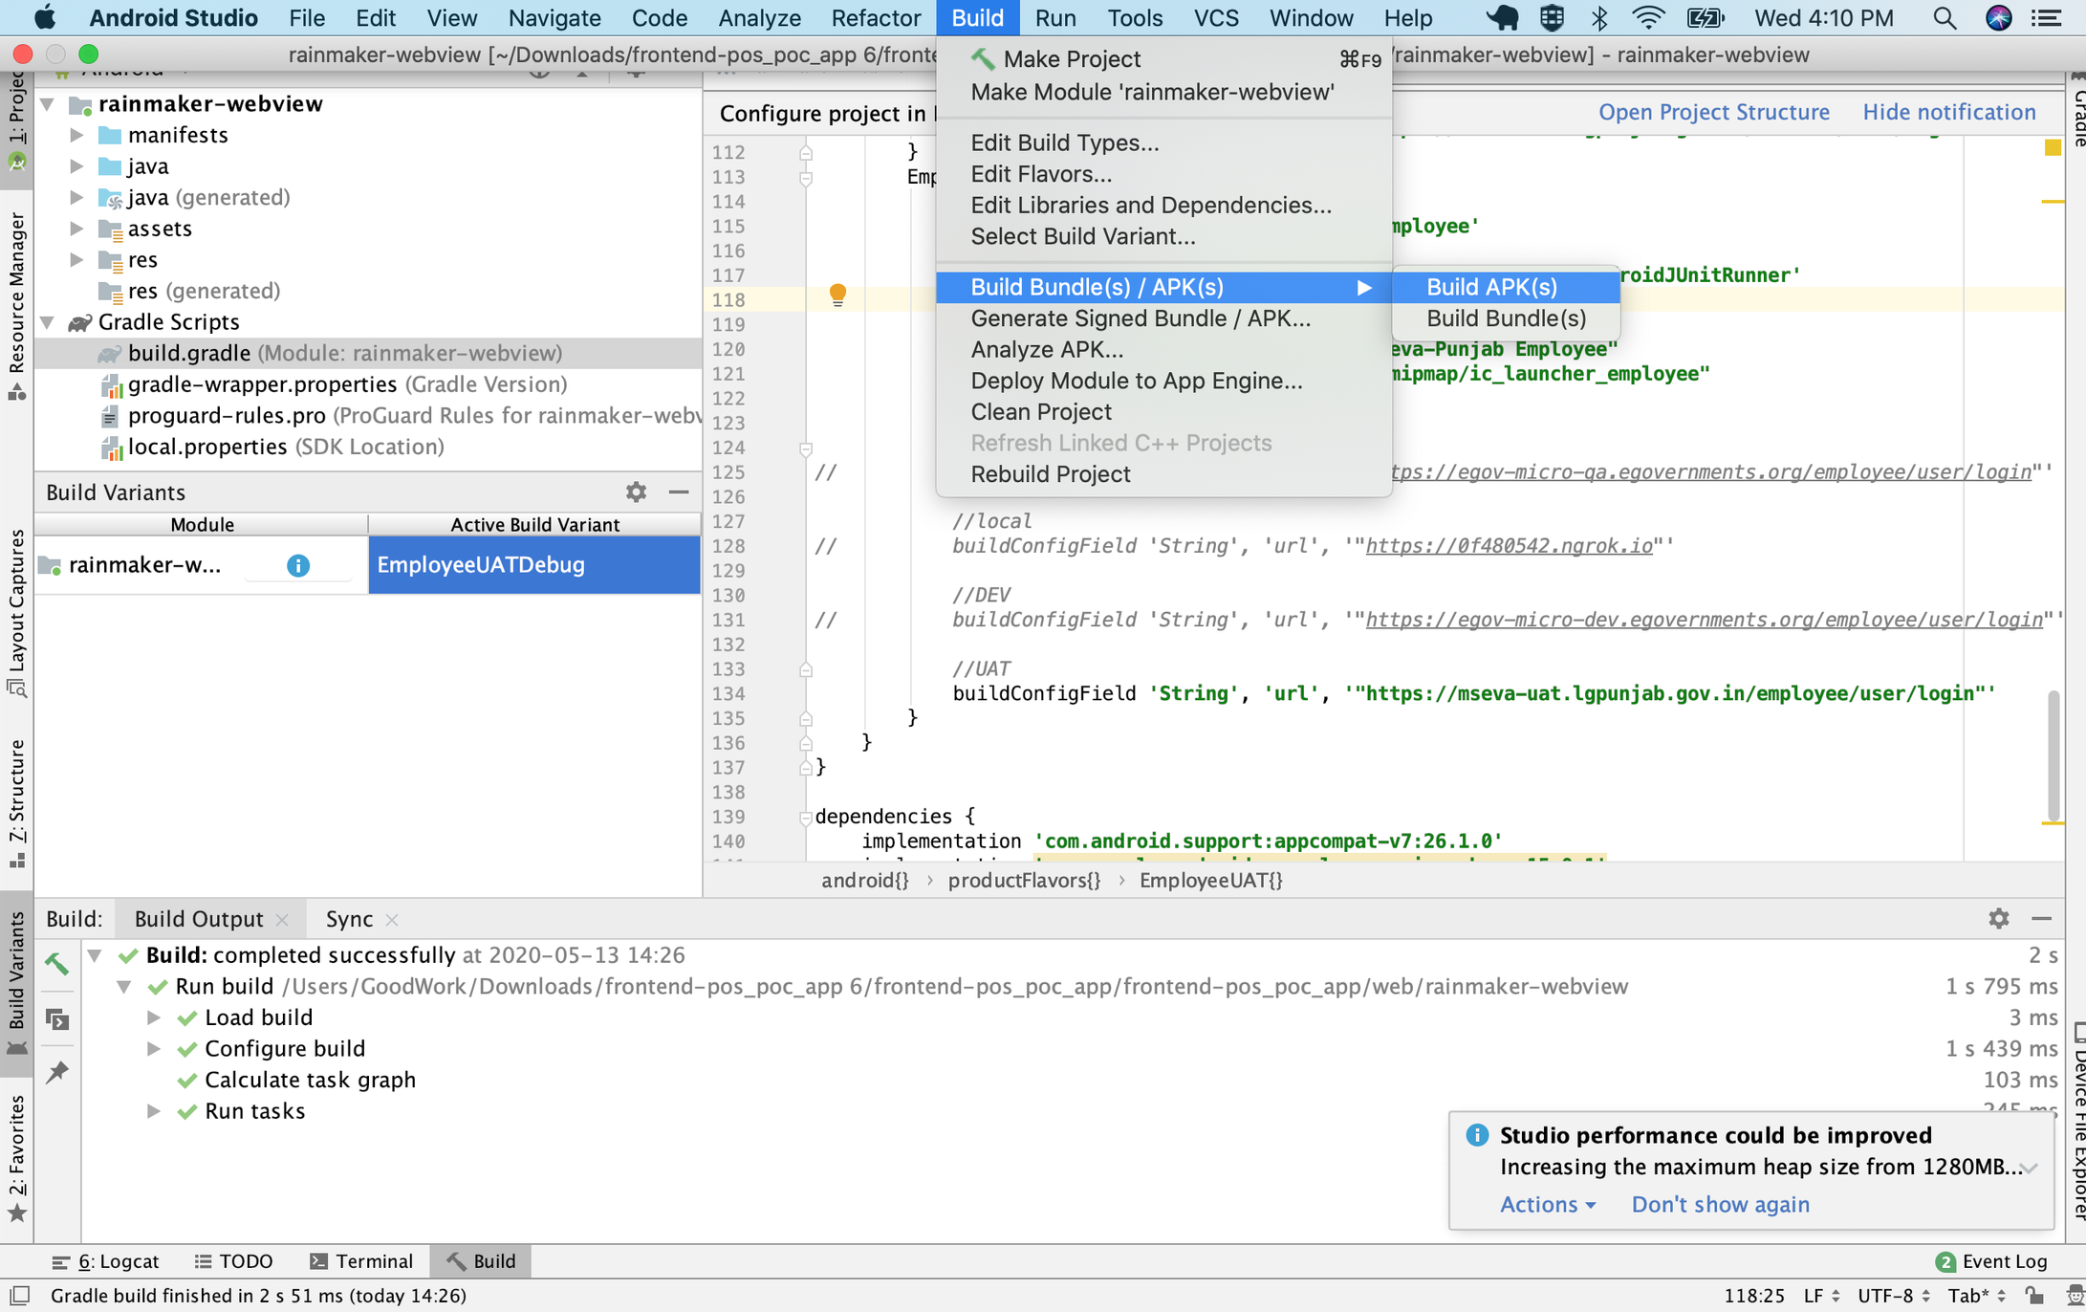The width and height of the screenshot is (2086, 1312).
Task: Click the yellow warning marker in the editor gutter
Action: 2052,147
